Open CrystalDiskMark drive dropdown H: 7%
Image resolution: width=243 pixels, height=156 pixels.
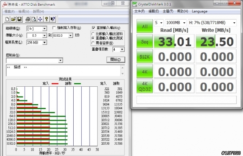click(x=212, y=23)
